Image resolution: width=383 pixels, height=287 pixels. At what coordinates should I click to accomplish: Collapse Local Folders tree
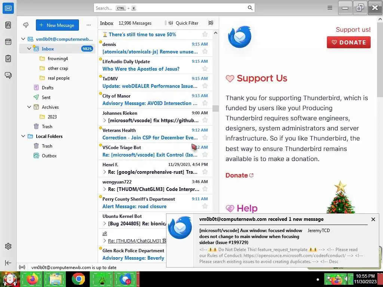click(23, 136)
